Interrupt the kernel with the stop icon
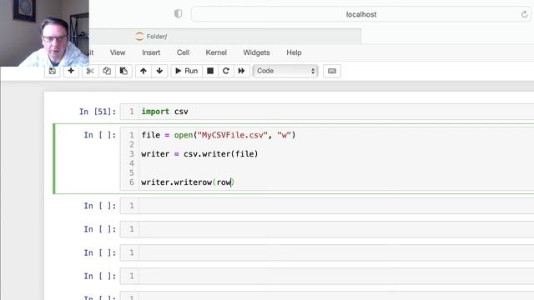This screenshot has height=300, width=534. click(x=210, y=71)
